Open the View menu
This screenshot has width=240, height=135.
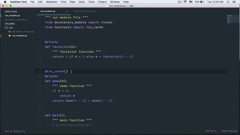tap(72, 2)
